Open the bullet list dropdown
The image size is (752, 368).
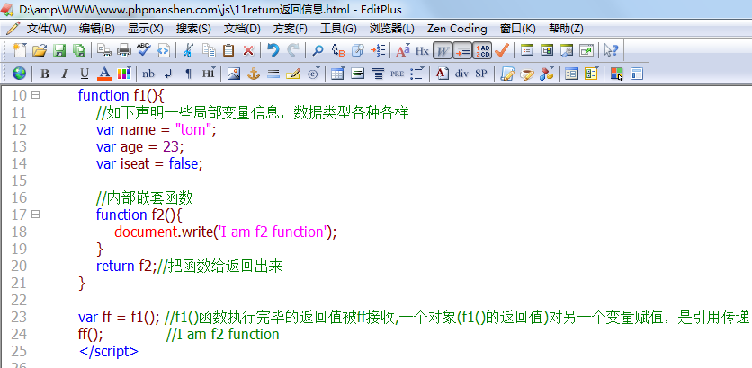point(417,74)
